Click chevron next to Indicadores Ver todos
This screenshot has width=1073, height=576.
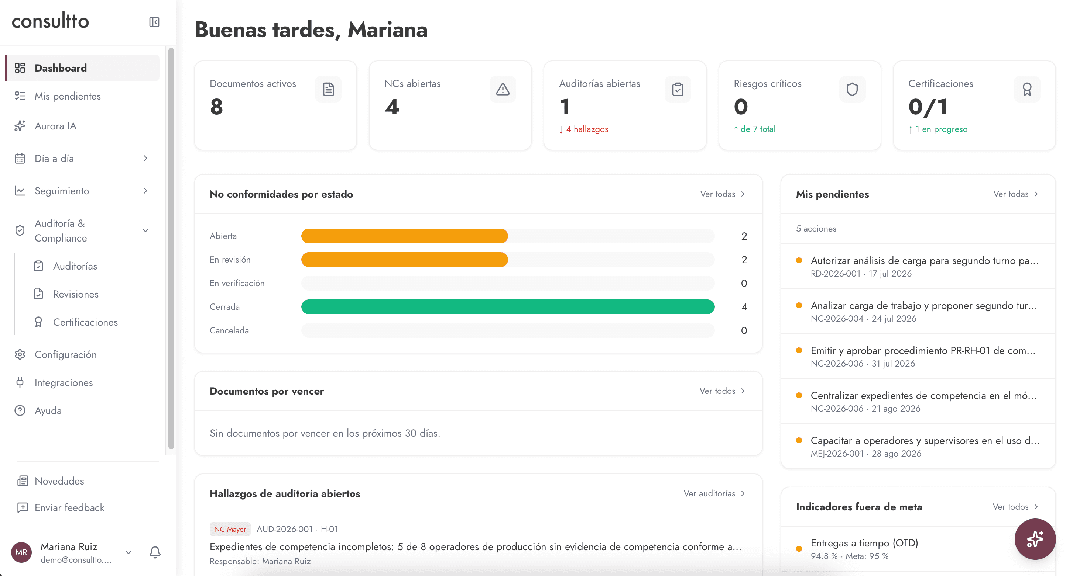point(1036,507)
